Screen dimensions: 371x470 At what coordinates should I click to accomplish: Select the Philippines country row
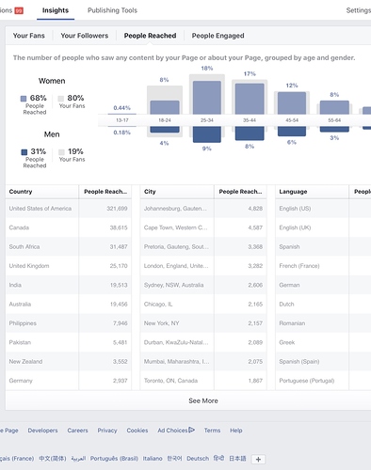[69, 323]
